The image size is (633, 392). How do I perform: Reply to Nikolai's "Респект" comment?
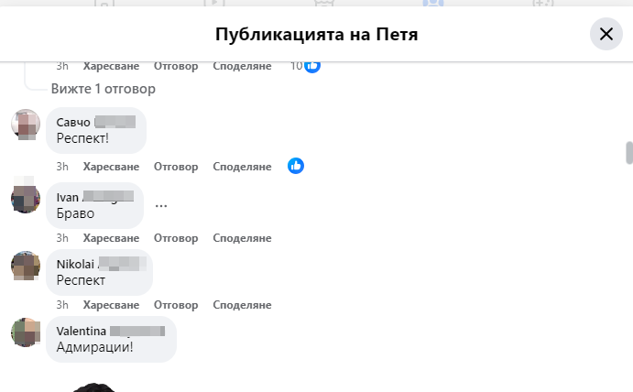(176, 304)
